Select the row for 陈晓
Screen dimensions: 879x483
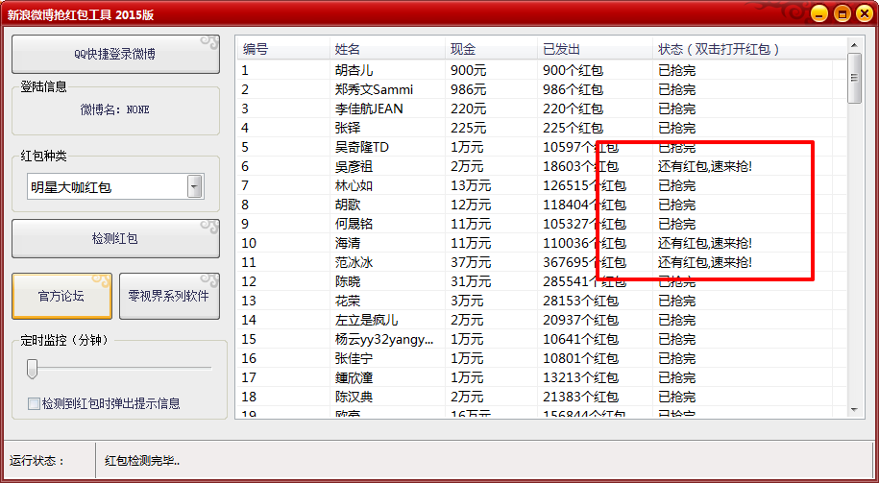(x=542, y=282)
